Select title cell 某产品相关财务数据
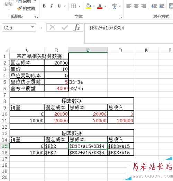 coord(39,56)
